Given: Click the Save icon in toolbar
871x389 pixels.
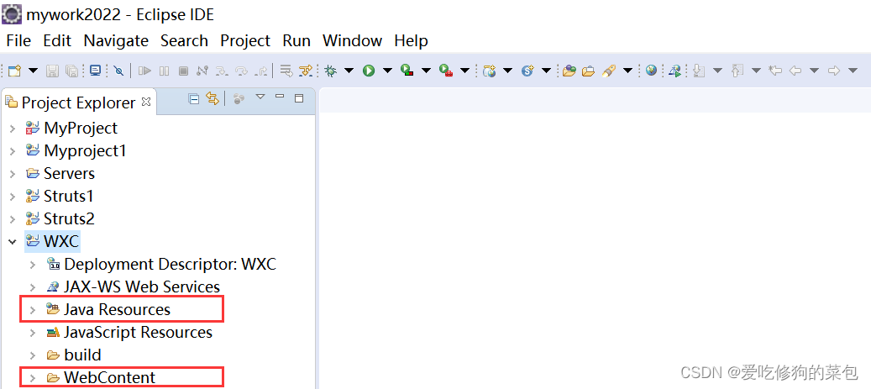Looking at the screenshot, I should click(x=52, y=71).
